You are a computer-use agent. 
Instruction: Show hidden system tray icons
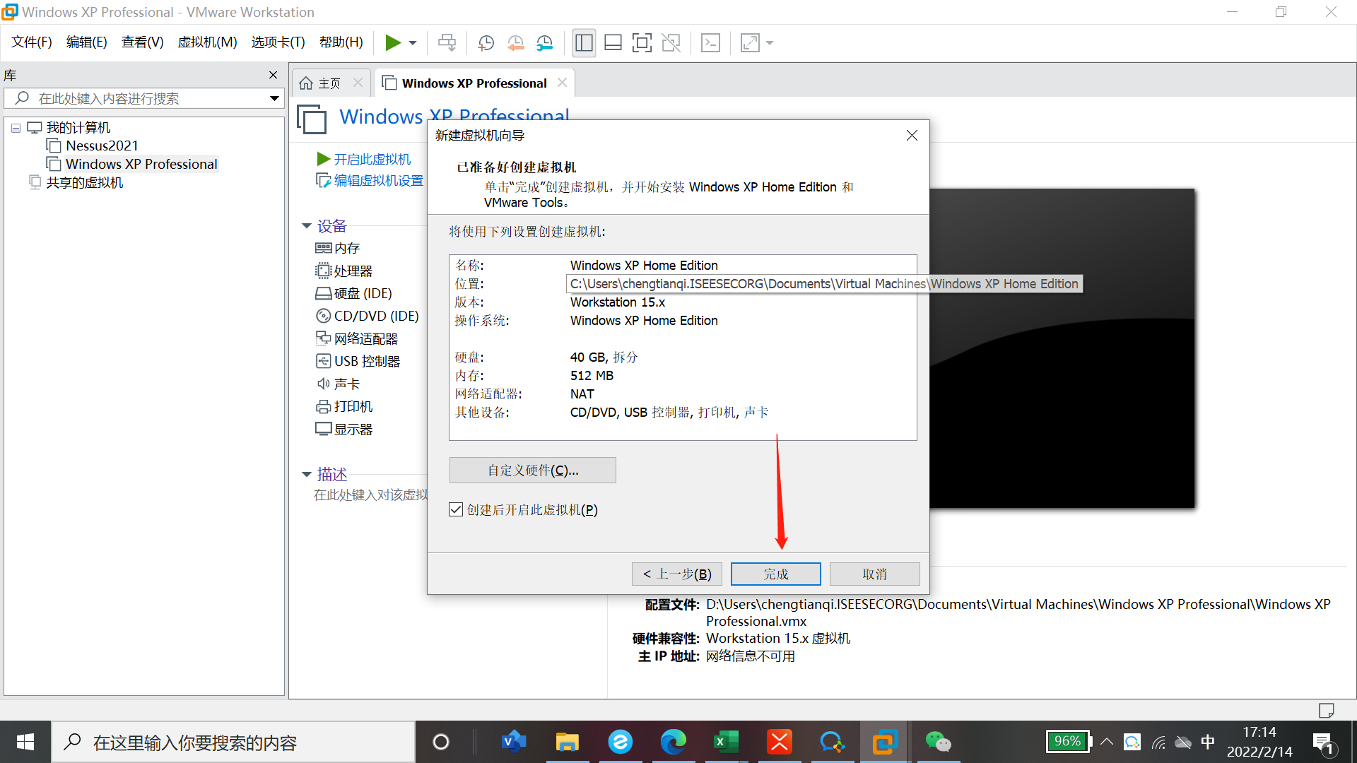pos(1107,742)
